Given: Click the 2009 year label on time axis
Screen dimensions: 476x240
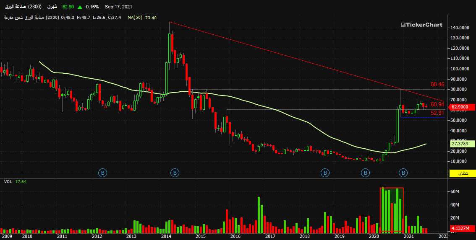Looking at the screenshot, I should click(7, 236).
